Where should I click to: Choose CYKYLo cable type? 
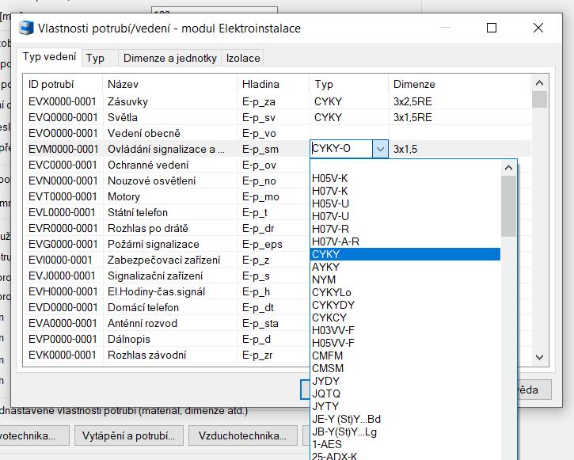[405, 292]
